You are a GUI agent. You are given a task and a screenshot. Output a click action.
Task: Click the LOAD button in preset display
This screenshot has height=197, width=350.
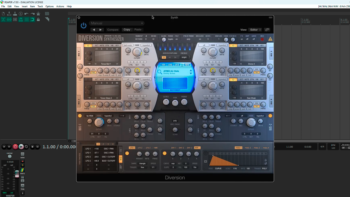[170, 65]
